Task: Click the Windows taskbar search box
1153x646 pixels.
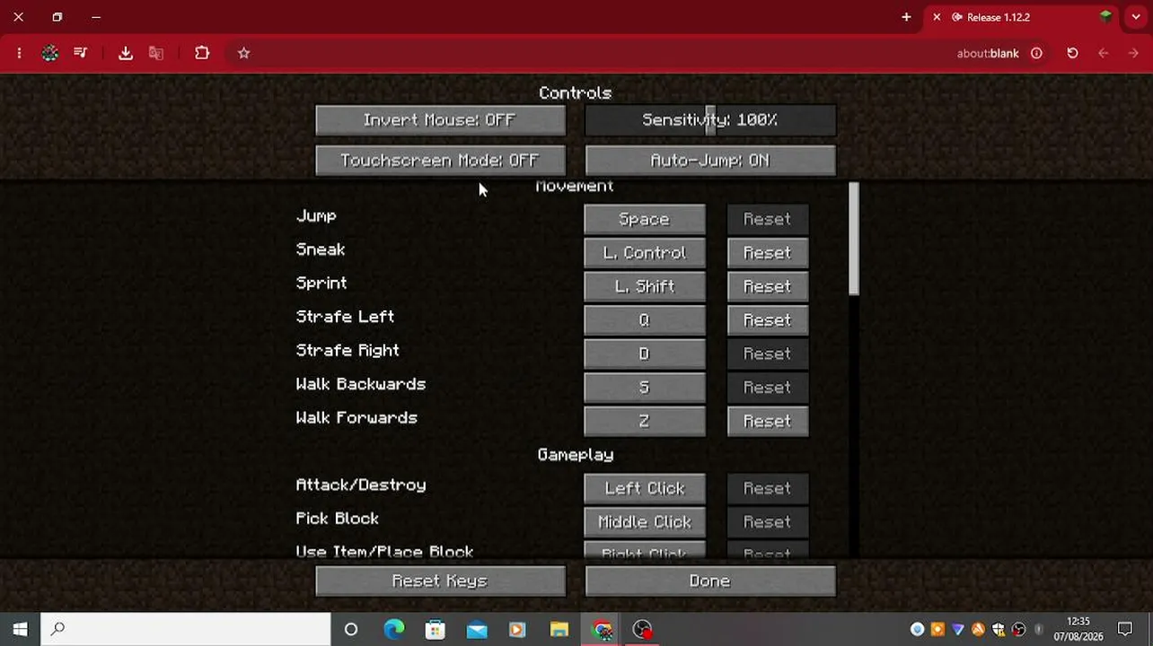Action: point(186,629)
